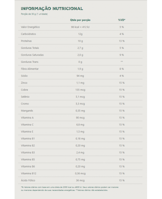Viewport: 162px width, 199px height.
Task: Click the Selênio row label
Action: click(25, 97)
